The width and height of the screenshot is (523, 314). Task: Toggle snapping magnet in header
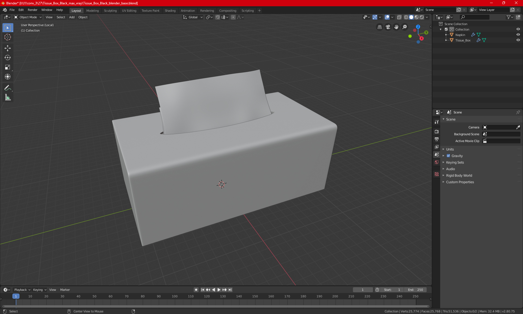click(x=218, y=17)
